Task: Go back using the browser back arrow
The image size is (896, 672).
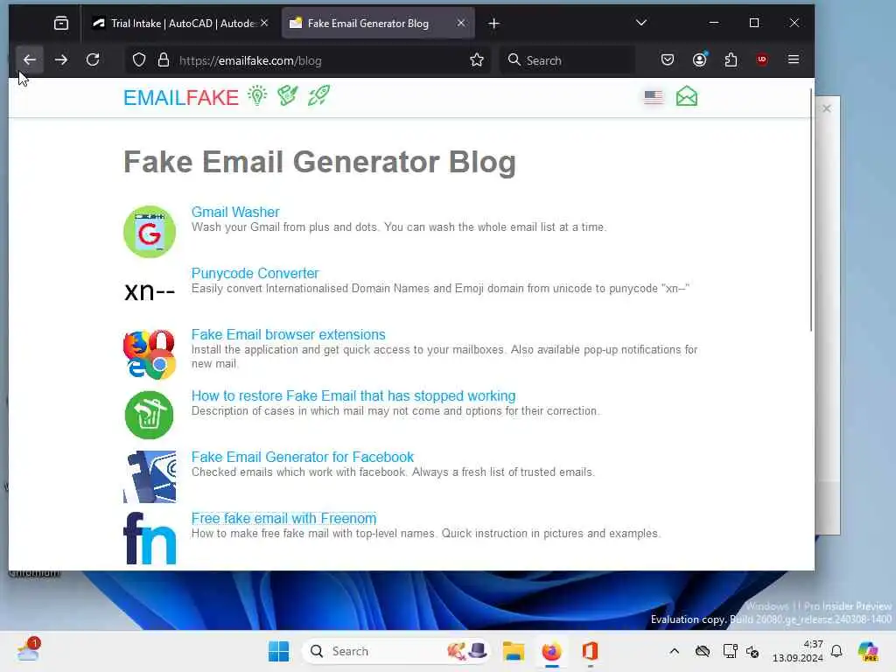Action: [x=29, y=60]
